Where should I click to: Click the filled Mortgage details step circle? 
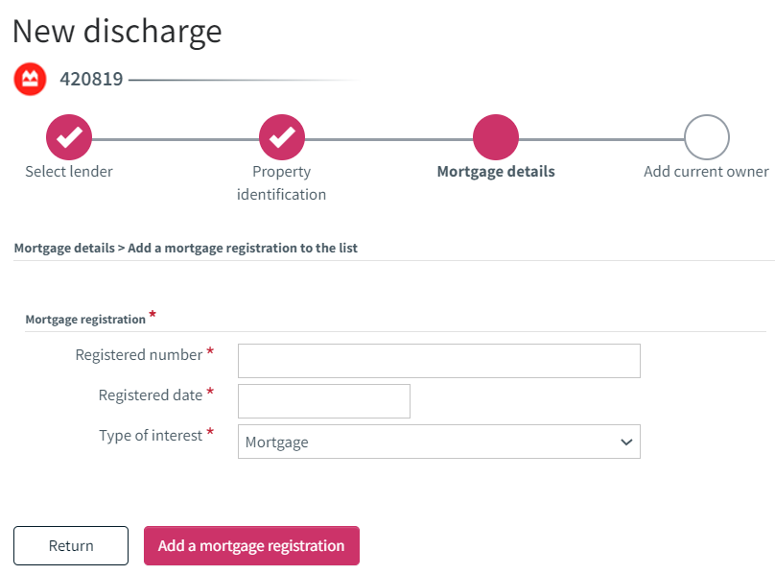coord(496,137)
